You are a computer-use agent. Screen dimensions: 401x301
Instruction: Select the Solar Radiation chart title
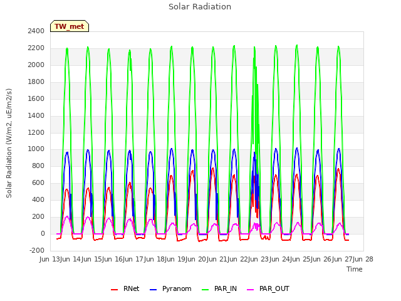tap(200, 7)
